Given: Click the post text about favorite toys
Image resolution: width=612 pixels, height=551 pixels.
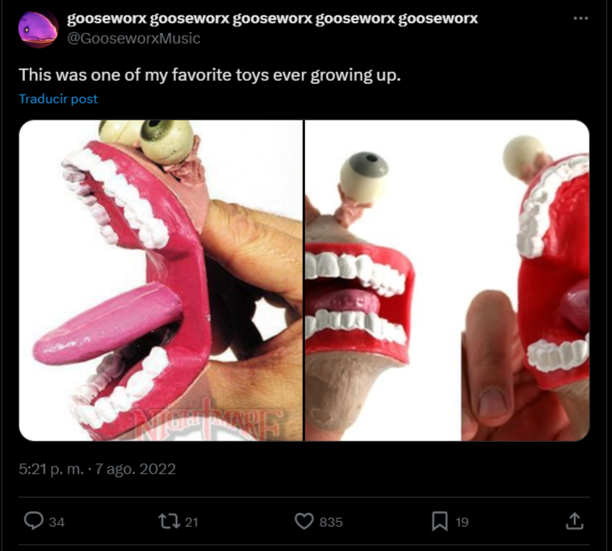Looking at the screenshot, I should click(210, 75).
